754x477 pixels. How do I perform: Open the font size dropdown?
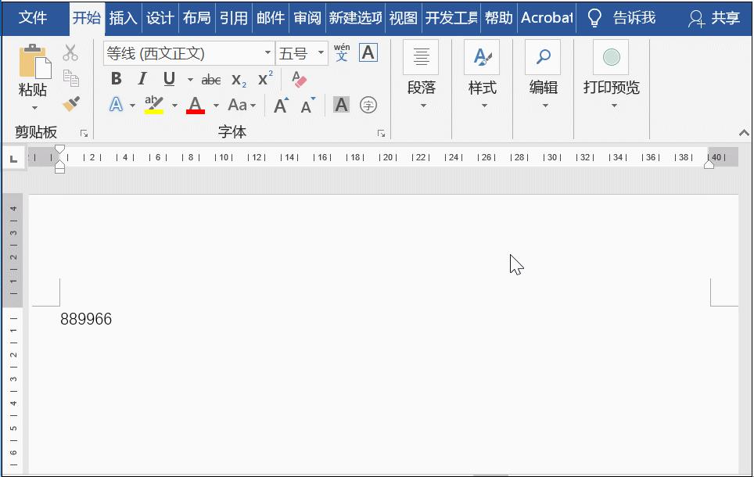(x=320, y=52)
